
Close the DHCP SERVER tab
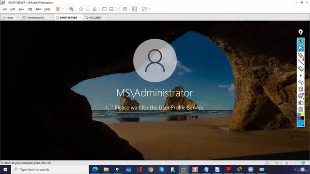pos(80,17)
